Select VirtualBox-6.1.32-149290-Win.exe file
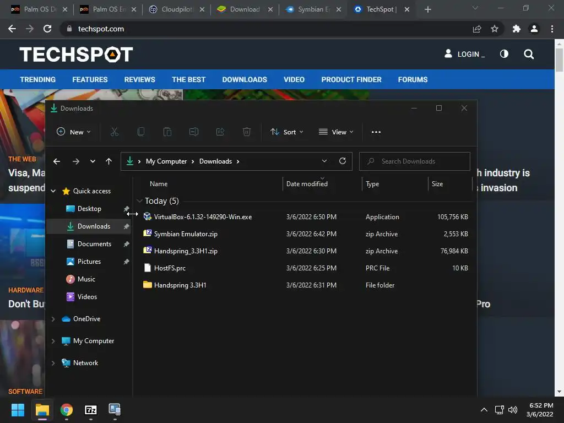 (203, 217)
